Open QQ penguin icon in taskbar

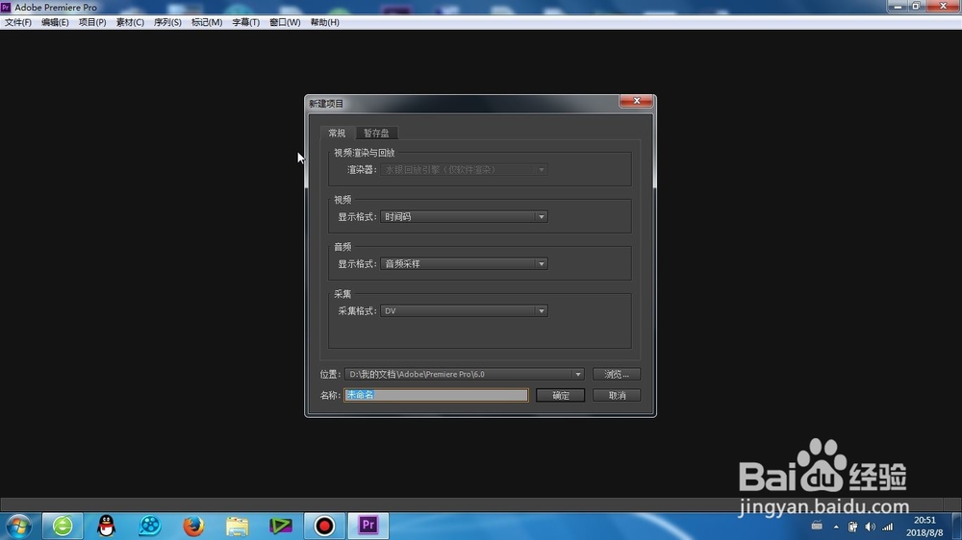pos(106,526)
